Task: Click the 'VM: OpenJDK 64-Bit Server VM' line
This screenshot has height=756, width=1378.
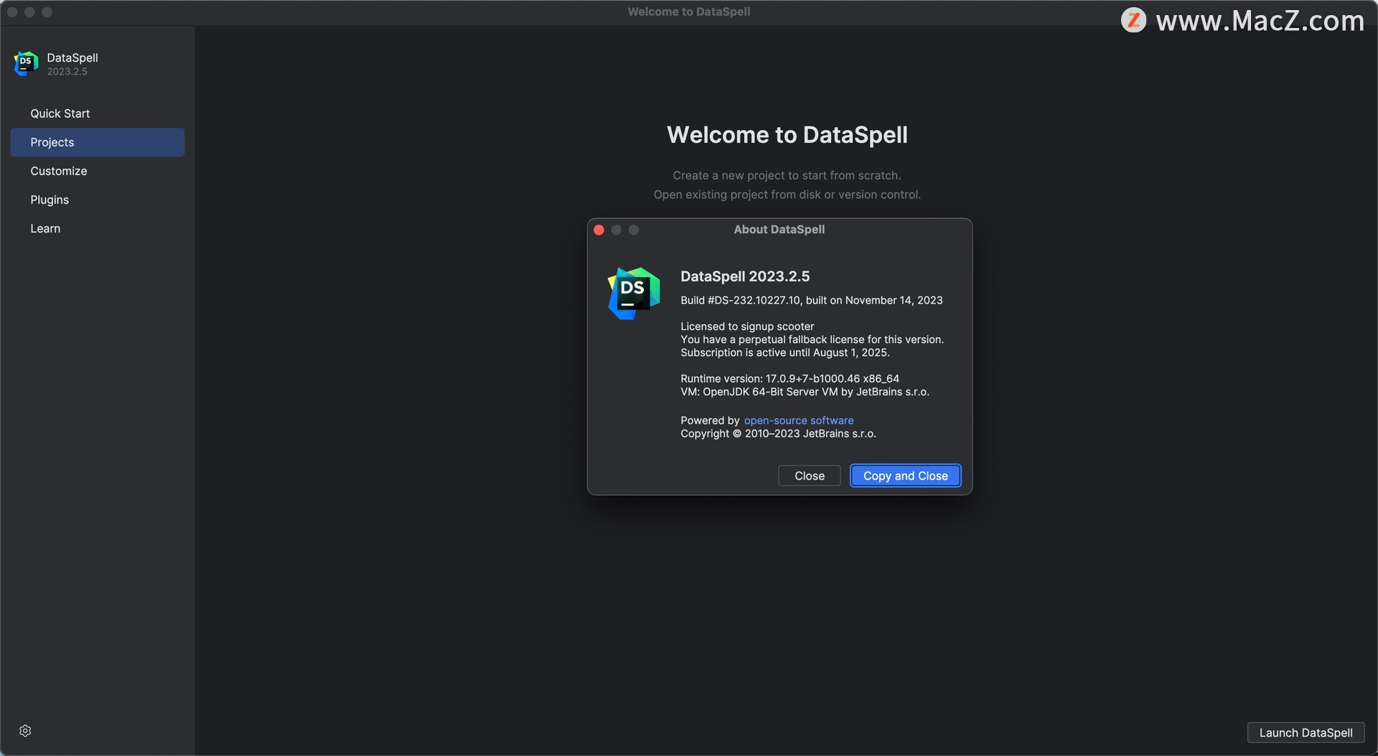Action: [x=805, y=392]
